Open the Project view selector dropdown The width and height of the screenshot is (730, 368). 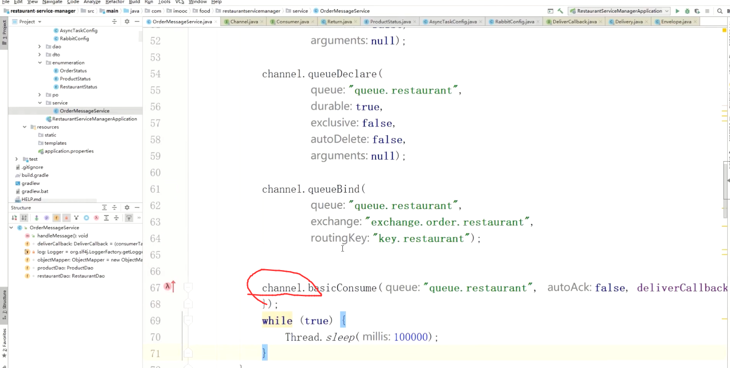click(39, 22)
